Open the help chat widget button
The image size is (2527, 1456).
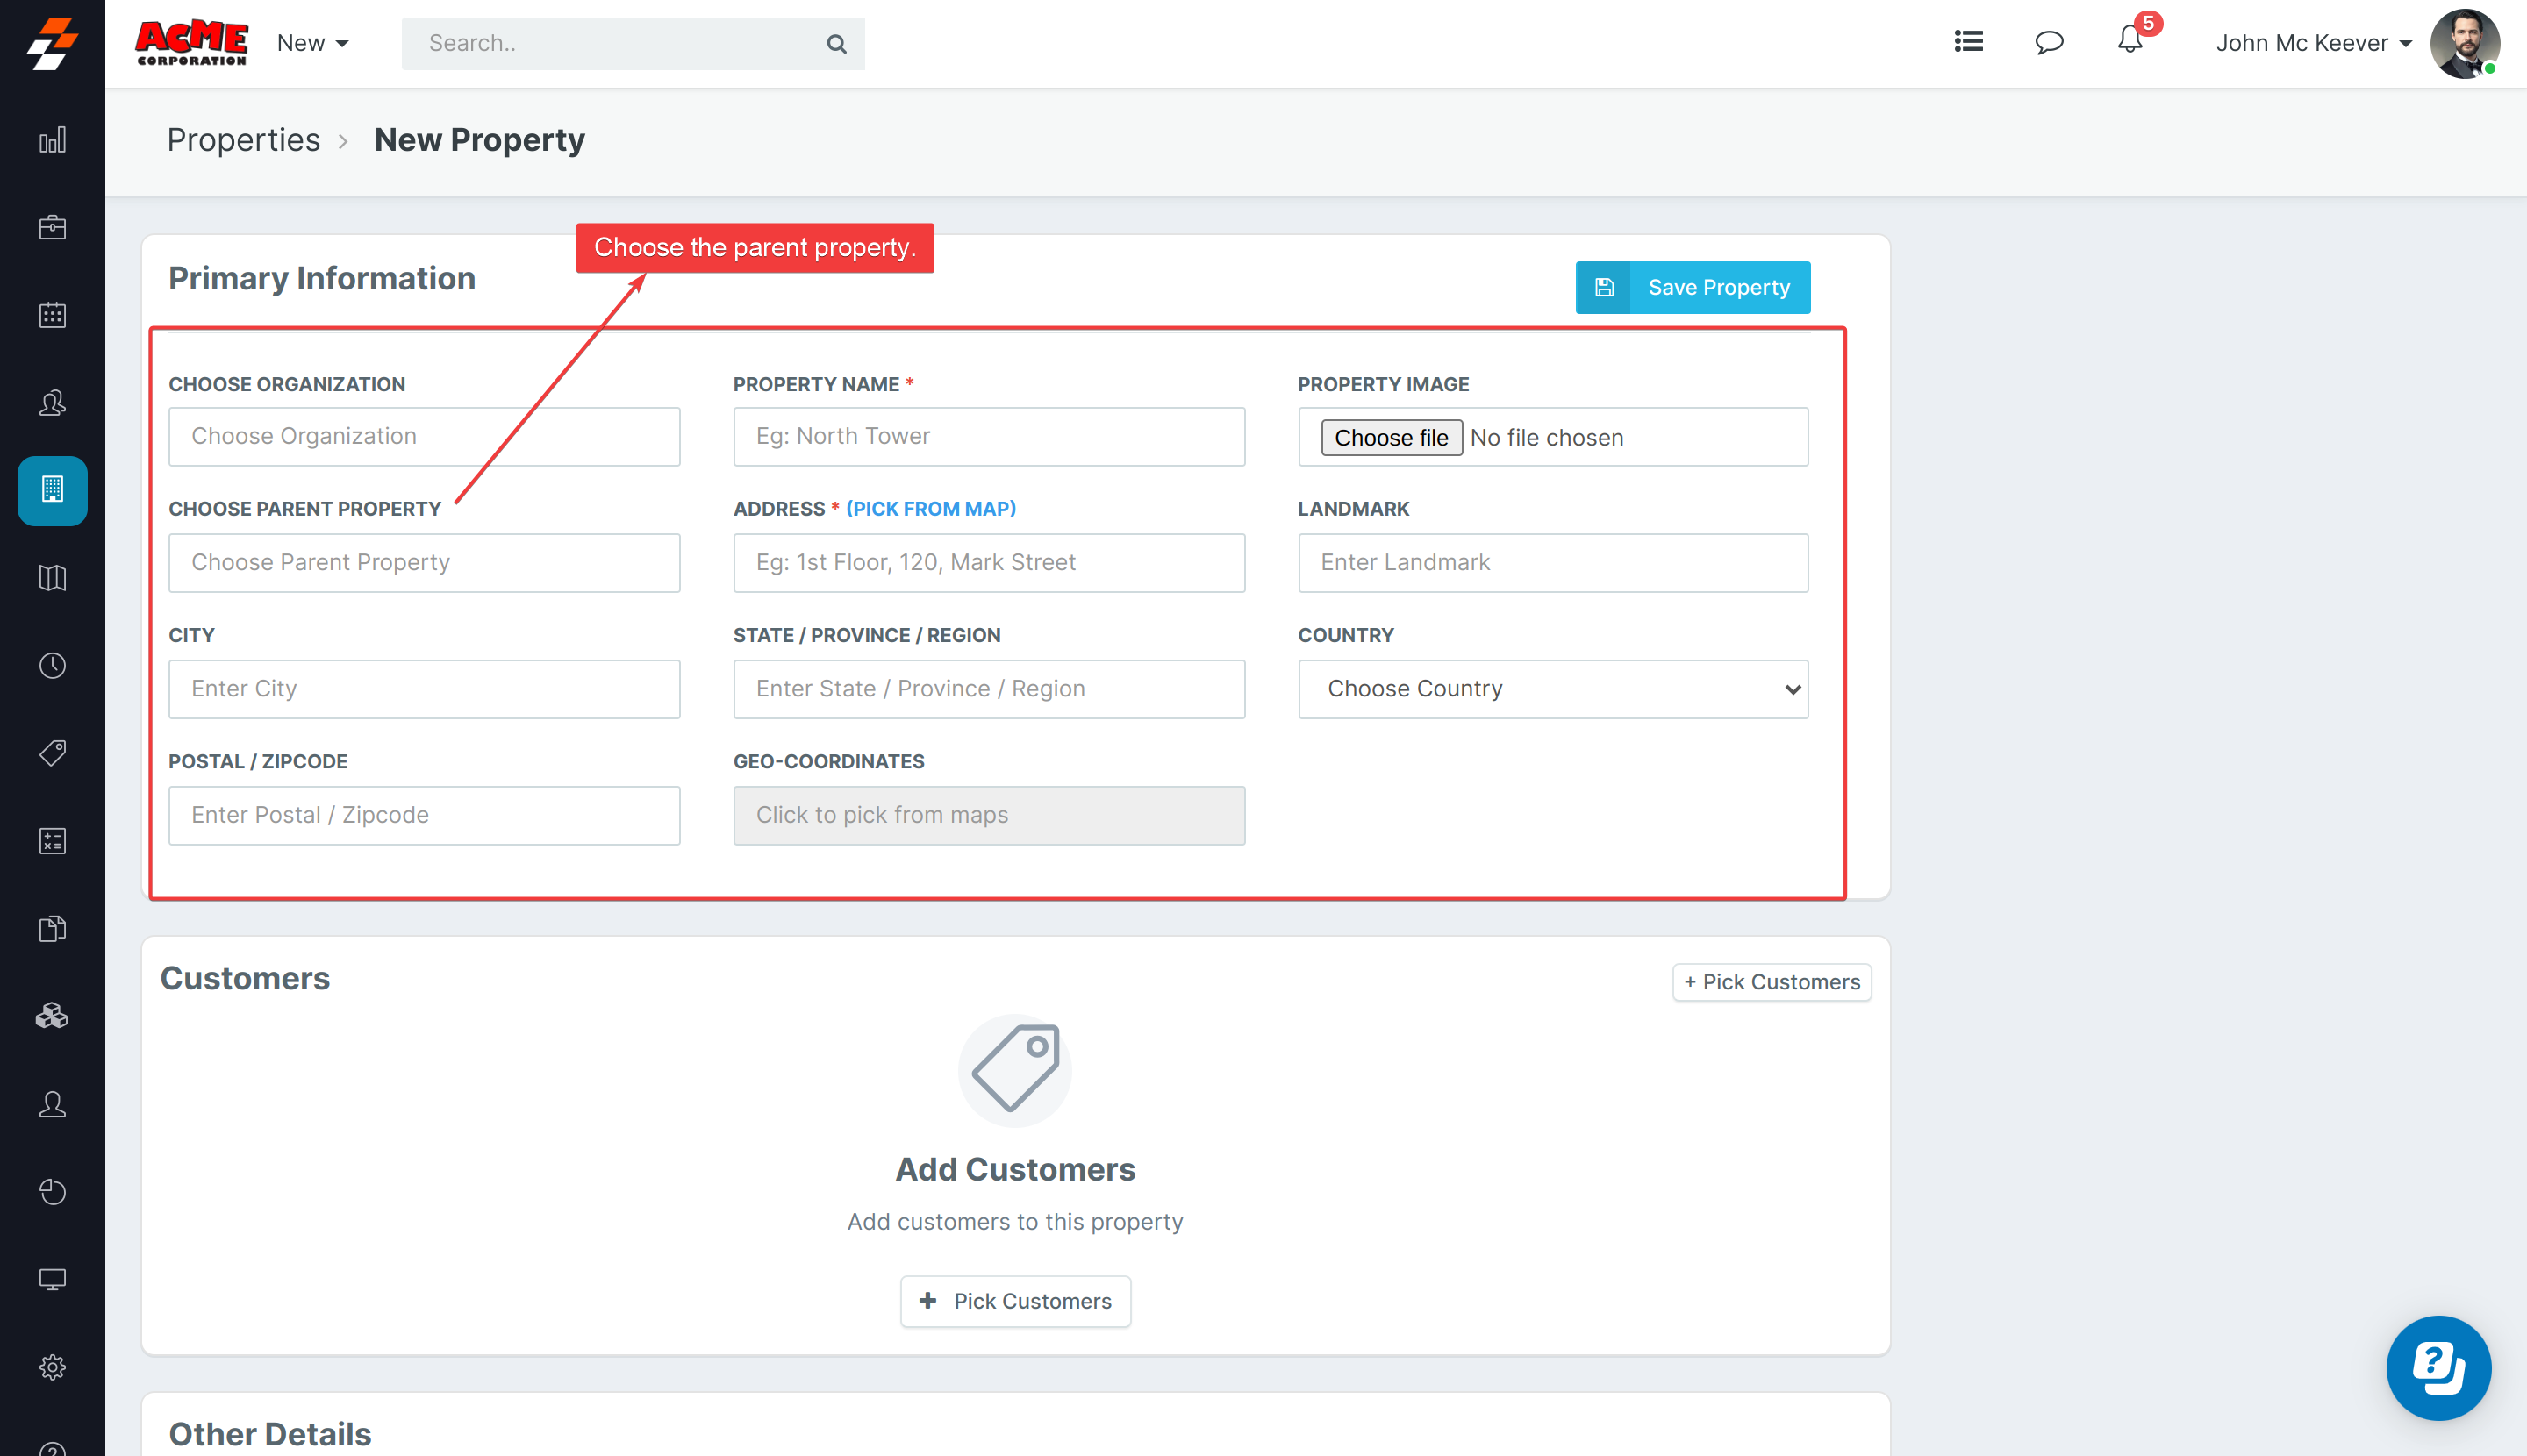[x=2437, y=1367]
